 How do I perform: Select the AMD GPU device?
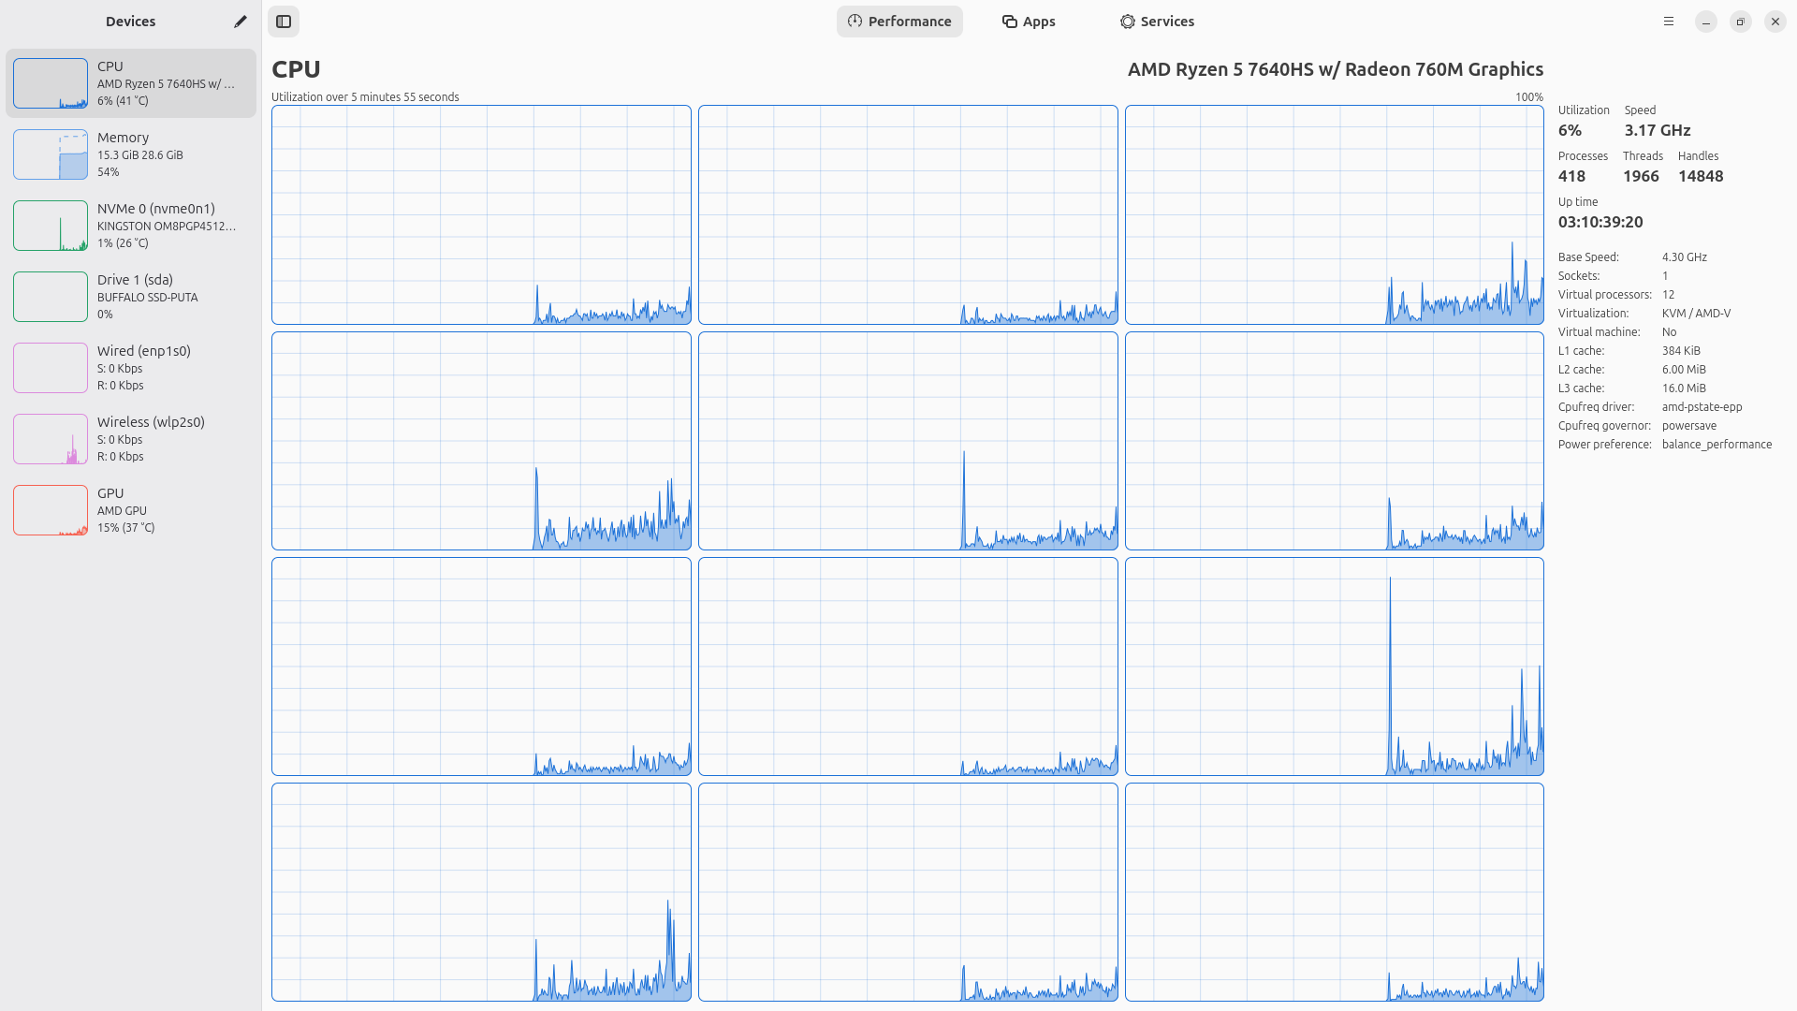(x=131, y=510)
